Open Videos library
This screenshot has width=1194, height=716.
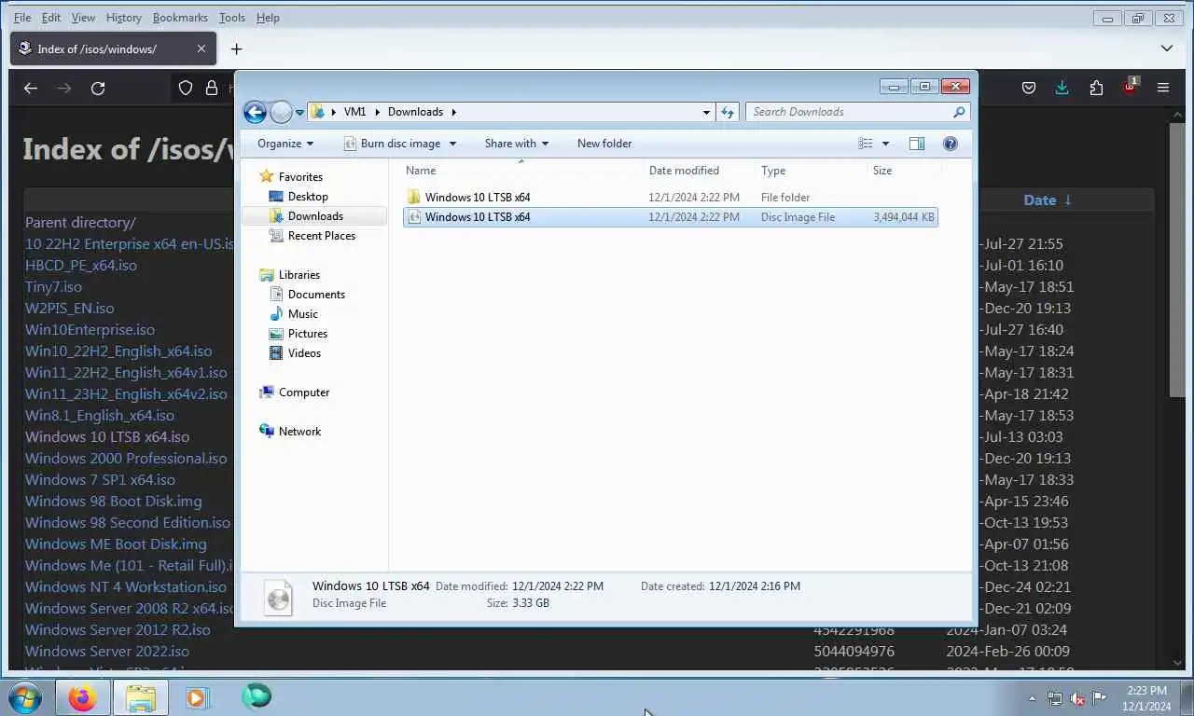point(304,353)
